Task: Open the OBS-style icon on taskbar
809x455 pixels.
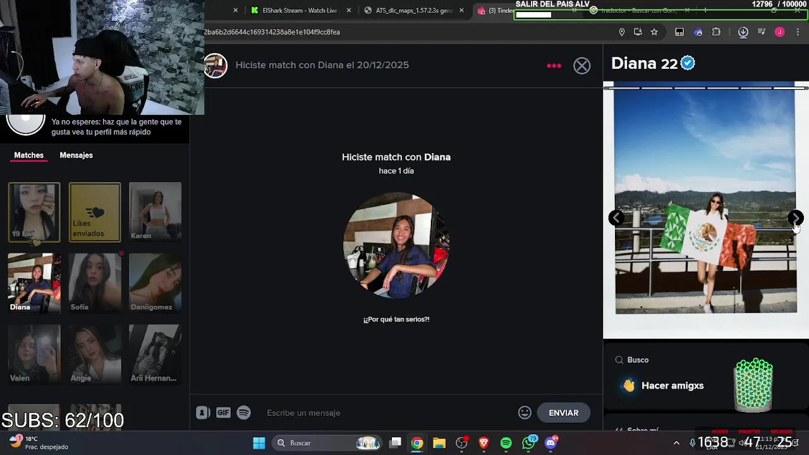Action: [461, 443]
